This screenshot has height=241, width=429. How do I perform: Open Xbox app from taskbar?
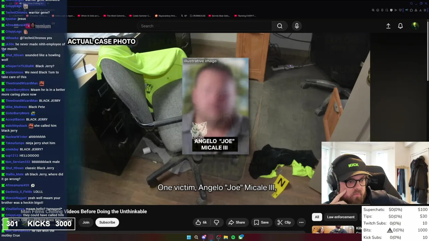click(241, 237)
